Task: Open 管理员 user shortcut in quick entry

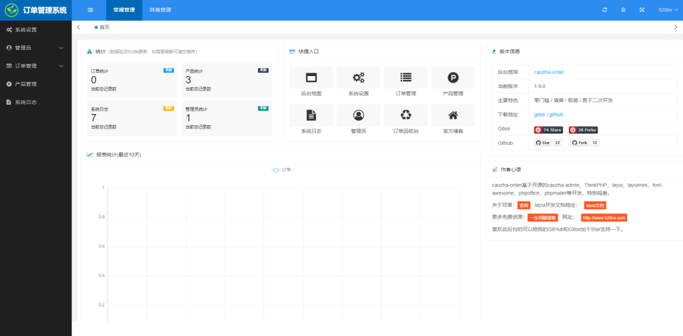Action: click(358, 115)
